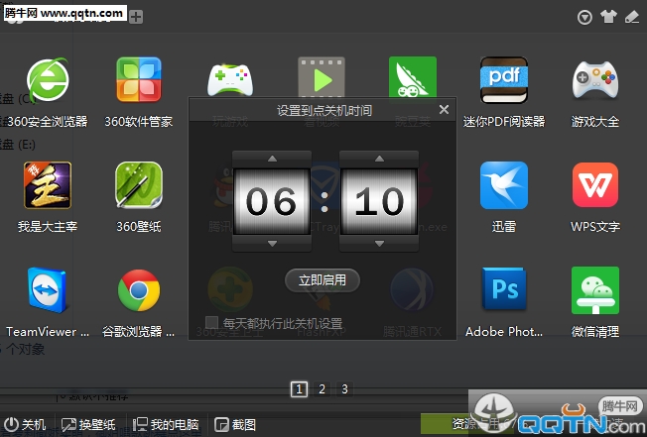Switch to page 3
Image resolution: width=647 pixels, height=437 pixels.
(x=344, y=388)
